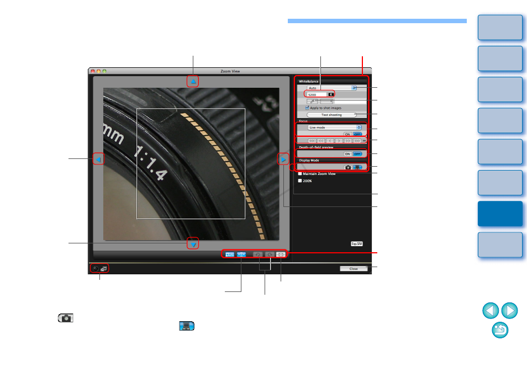Open the Auto white balance dropdown

click(332, 88)
